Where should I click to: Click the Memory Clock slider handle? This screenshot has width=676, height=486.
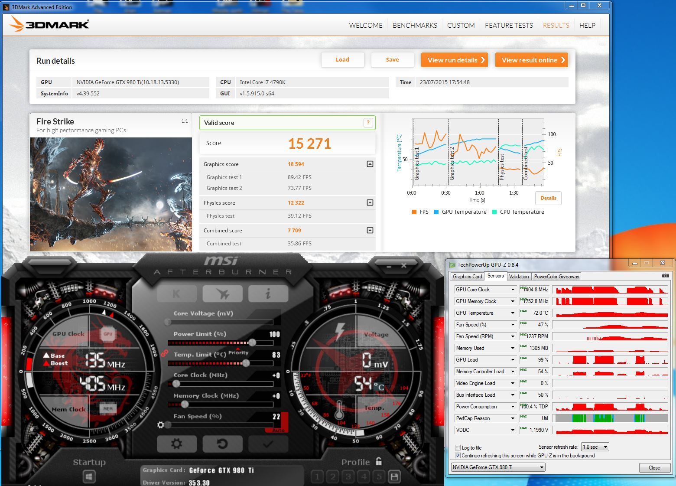coord(185,404)
